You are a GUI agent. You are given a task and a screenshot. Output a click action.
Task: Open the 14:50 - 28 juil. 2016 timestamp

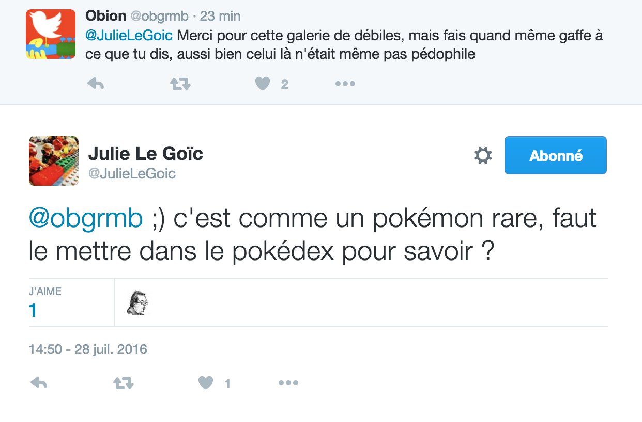click(88, 349)
